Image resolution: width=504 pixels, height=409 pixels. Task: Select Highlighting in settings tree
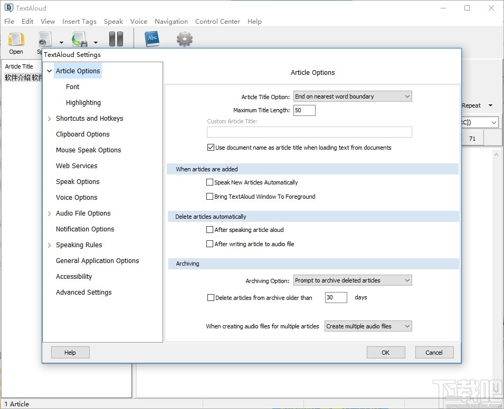click(83, 102)
